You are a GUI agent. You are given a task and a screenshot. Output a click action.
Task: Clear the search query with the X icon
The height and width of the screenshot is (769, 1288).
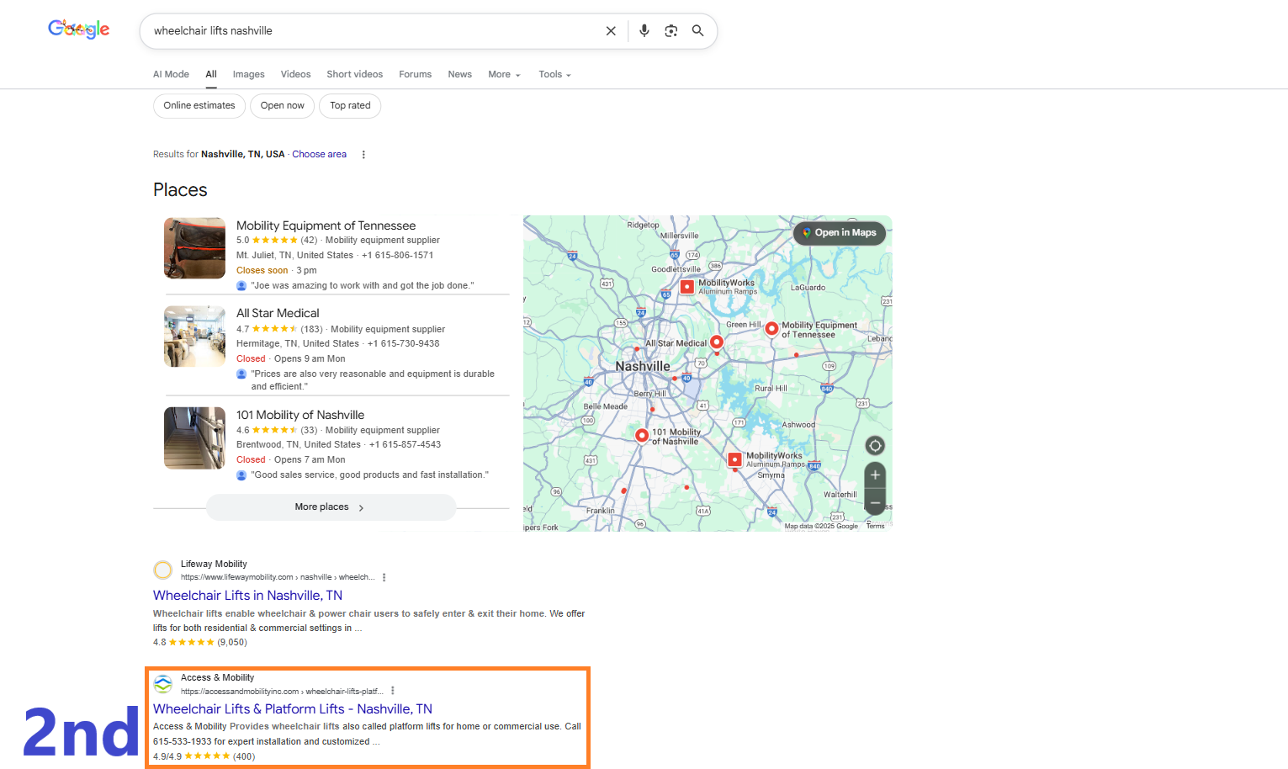pos(611,31)
